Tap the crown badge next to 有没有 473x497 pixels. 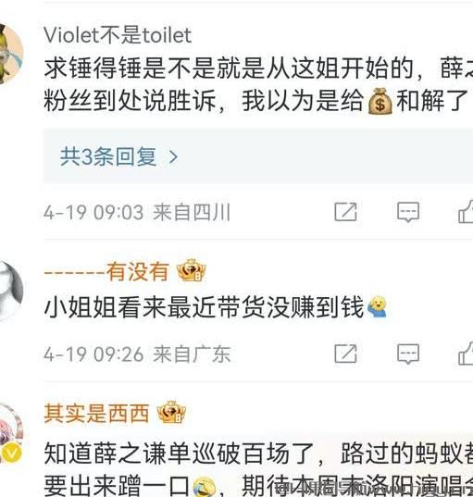click(192, 270)
